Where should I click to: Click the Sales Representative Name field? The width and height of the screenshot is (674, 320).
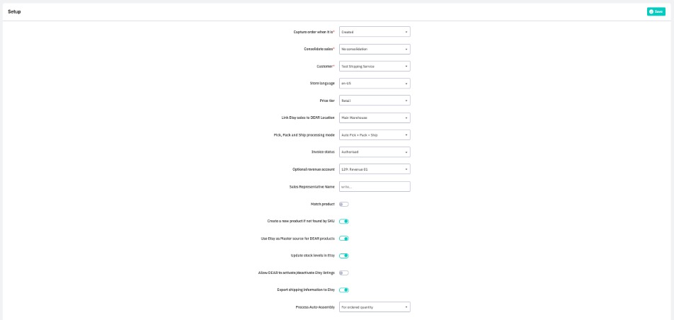[x=375, y=186]
